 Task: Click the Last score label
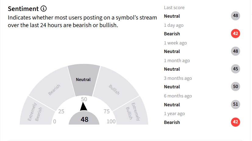[x=174, y=8]
